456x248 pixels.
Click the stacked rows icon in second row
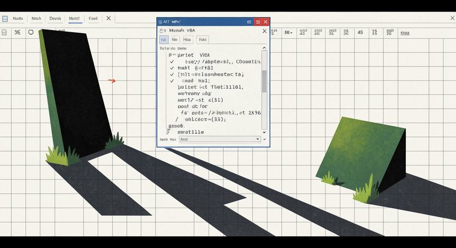pos(5,32)
